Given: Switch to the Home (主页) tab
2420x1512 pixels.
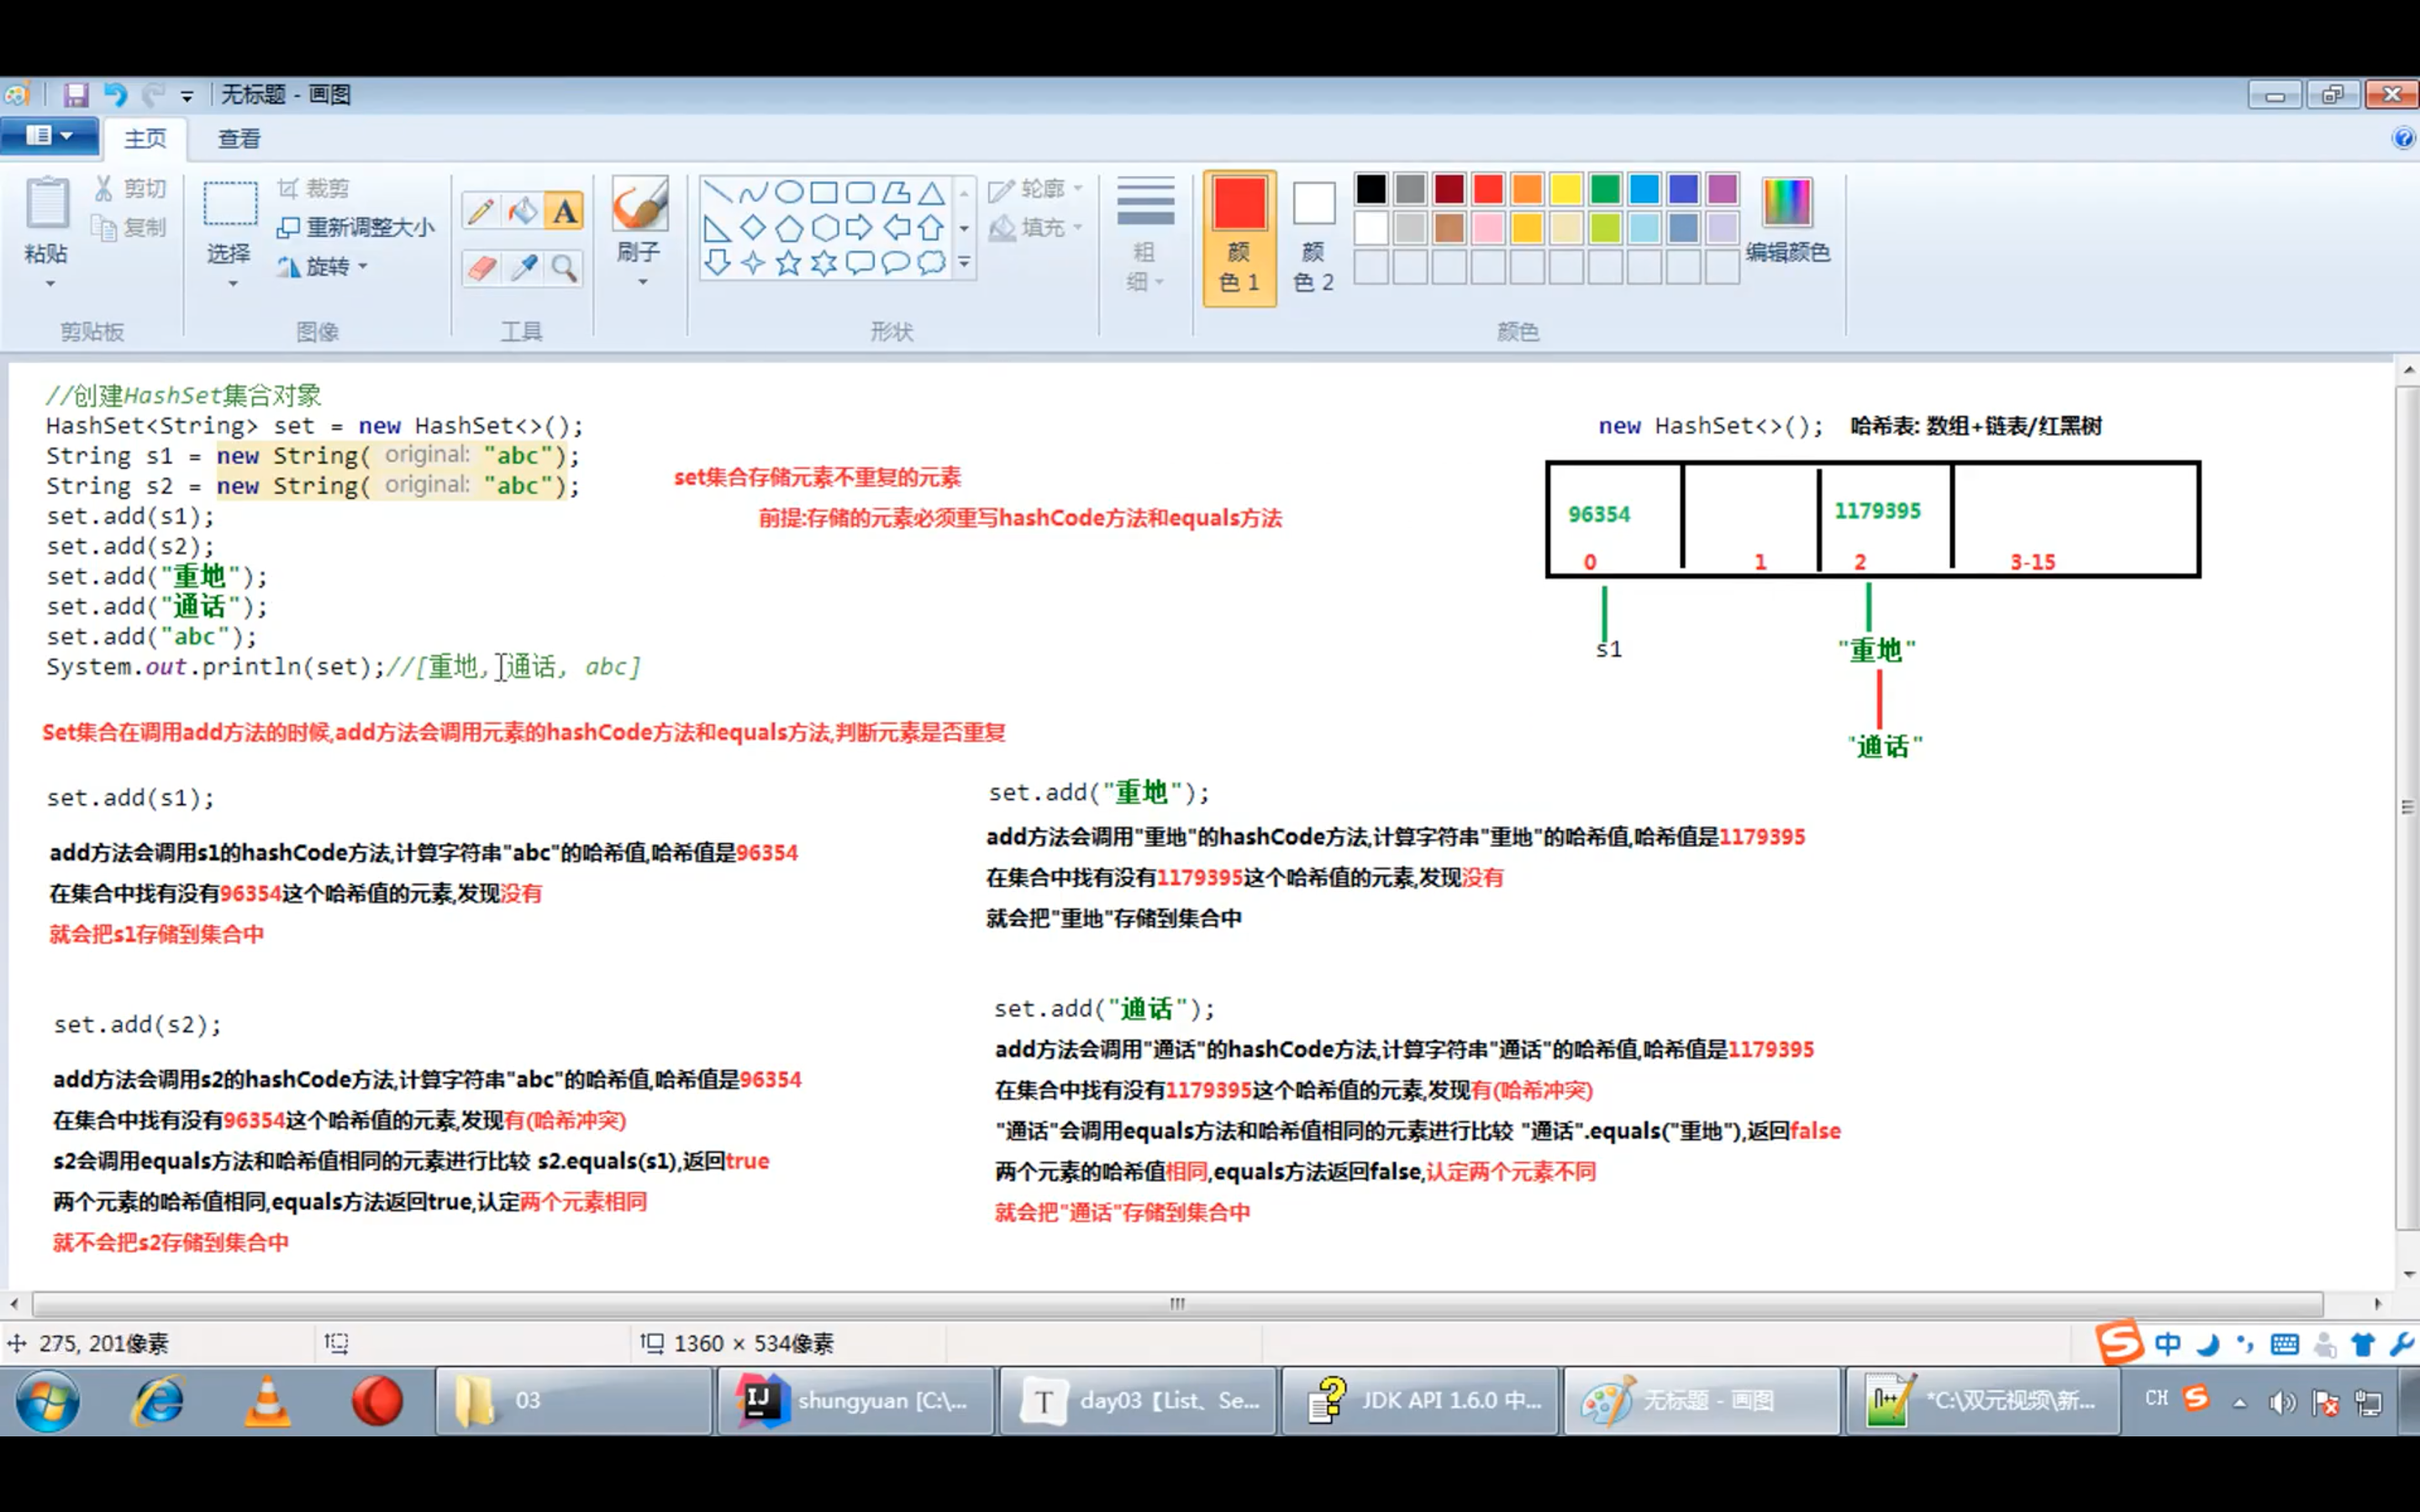Looking at the screenshot, I should click(x=145, y=138).
